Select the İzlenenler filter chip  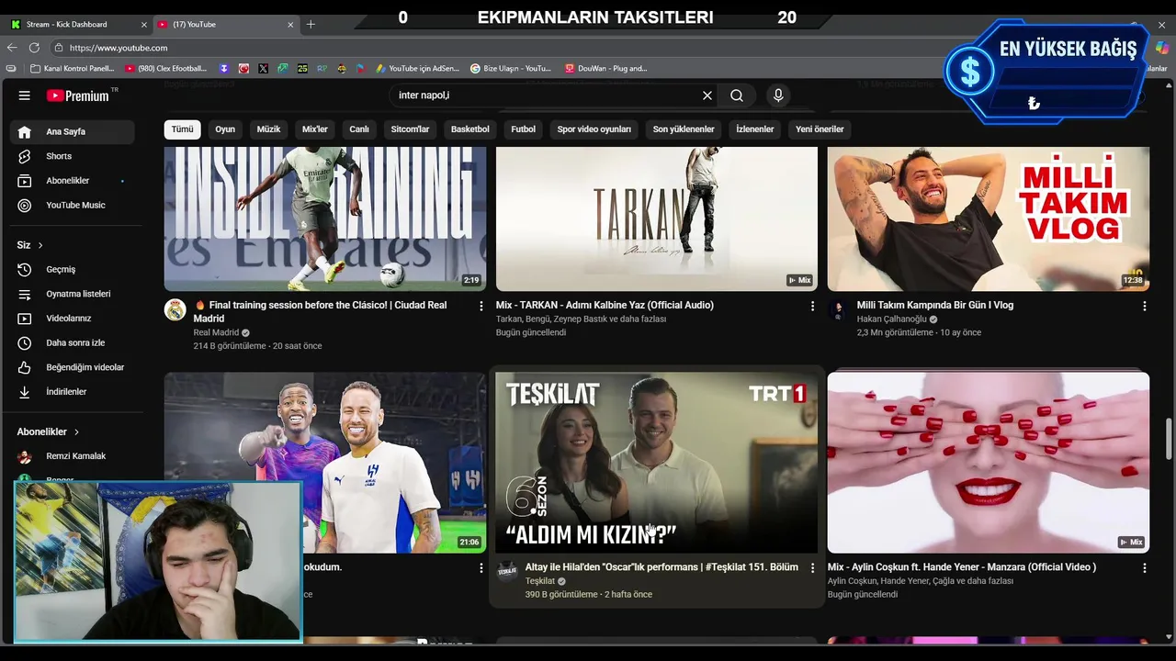754,129
